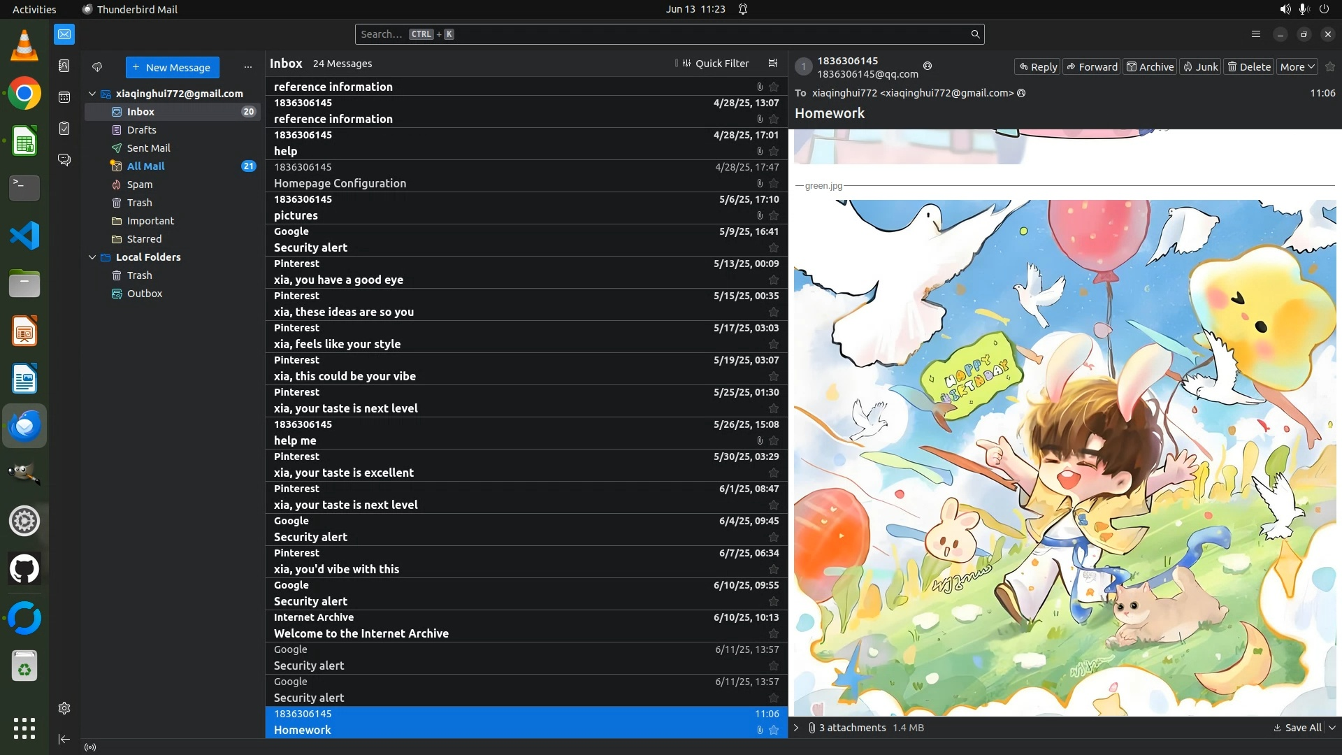Toggle star on the 'pictures' message

point(774,215)
